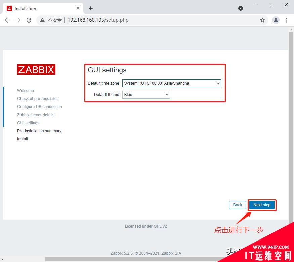The width and height of the screenshot is (294, 262).
Task: Click the Zabbix favicon on the tab
Action: 9,8
